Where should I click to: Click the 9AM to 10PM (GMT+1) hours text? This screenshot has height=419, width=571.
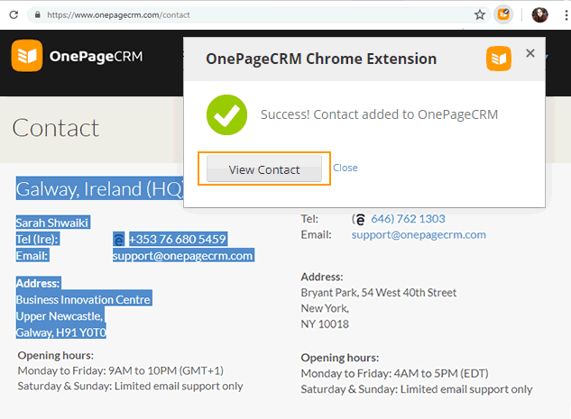(x=166, y=370)
